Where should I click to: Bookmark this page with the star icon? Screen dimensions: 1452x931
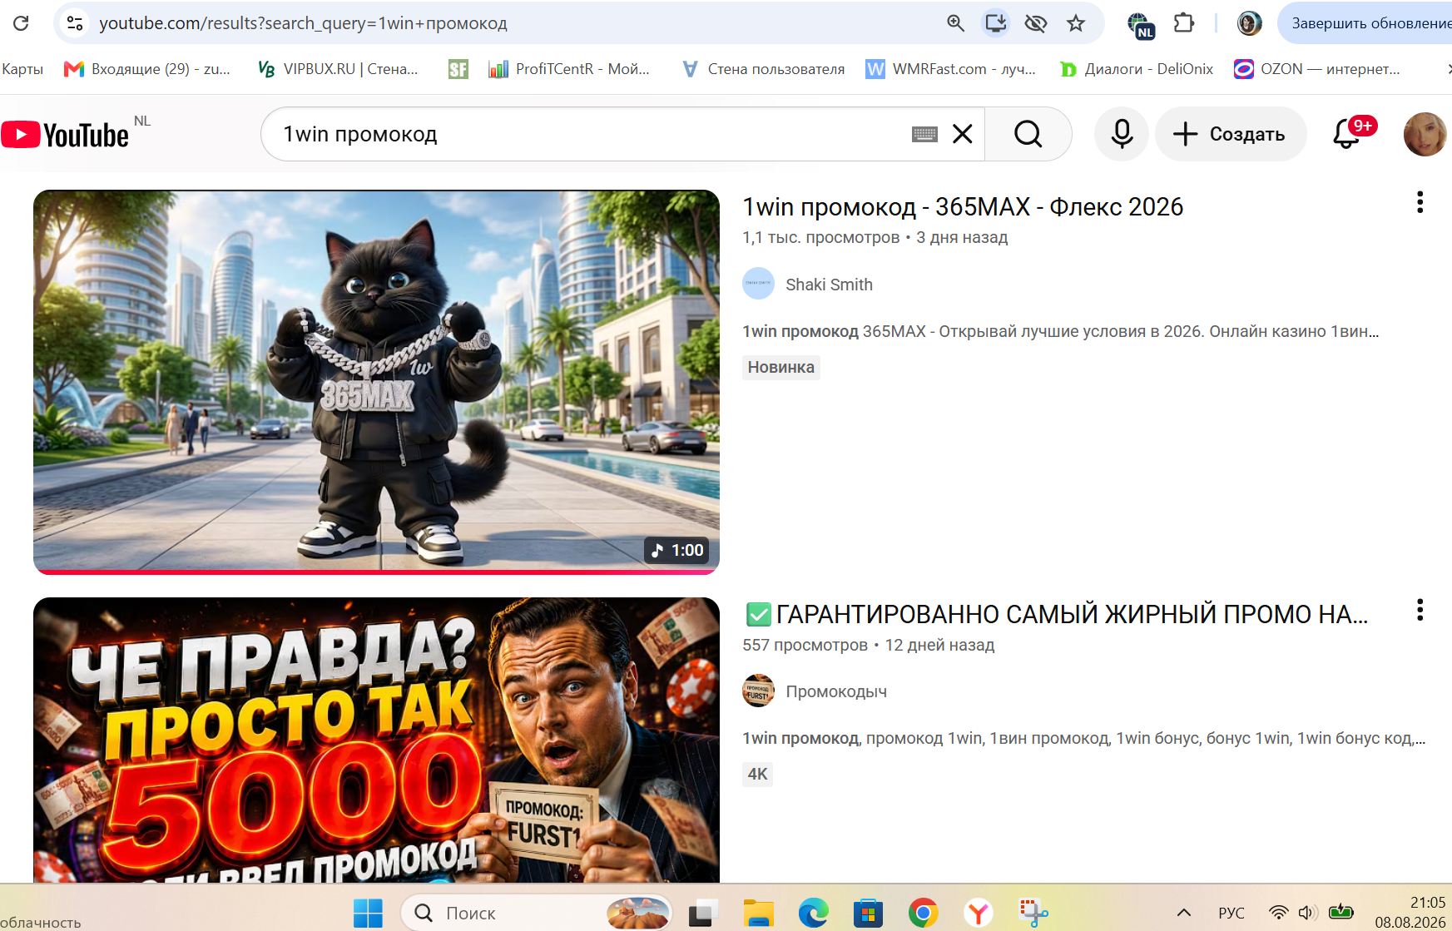[x=1076, y=23]
